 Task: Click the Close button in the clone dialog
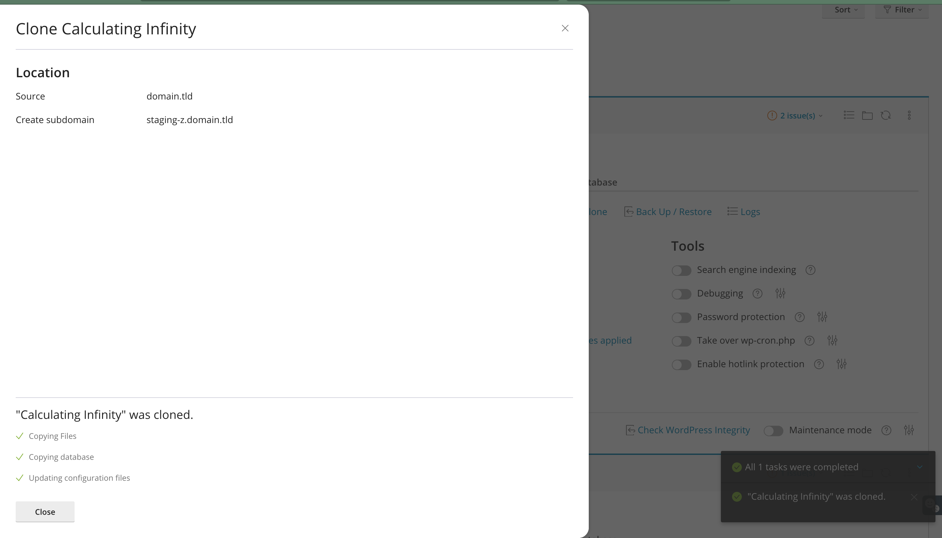click(x=45, y=511)
